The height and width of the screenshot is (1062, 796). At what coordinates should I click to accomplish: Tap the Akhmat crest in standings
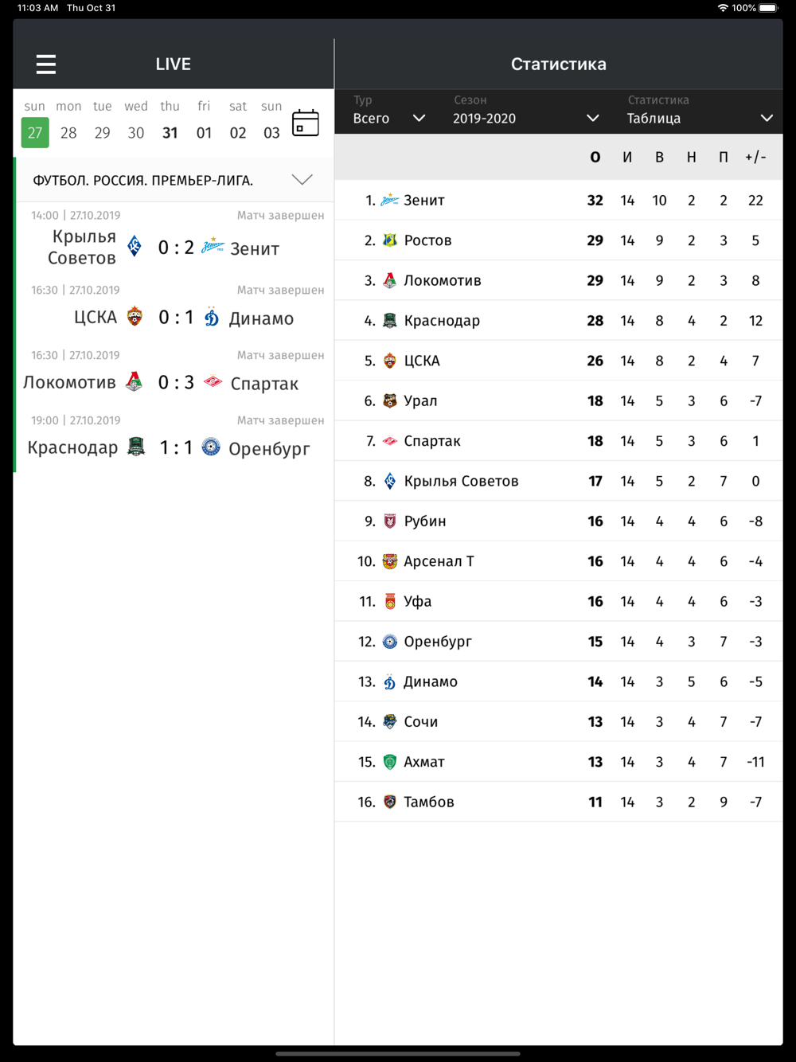click(389, 762)
